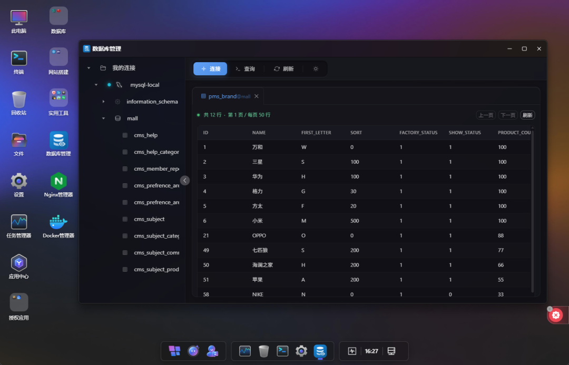Close the pms_brand@mall tab
This screenshot has width=569, height=365.
257,96
